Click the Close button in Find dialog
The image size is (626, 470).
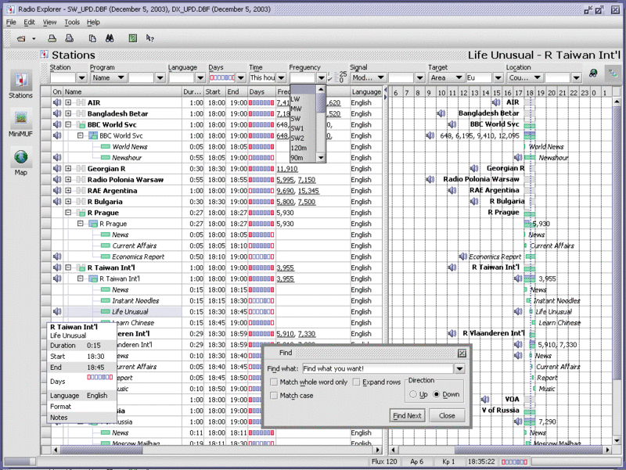(x=447, y=416)
